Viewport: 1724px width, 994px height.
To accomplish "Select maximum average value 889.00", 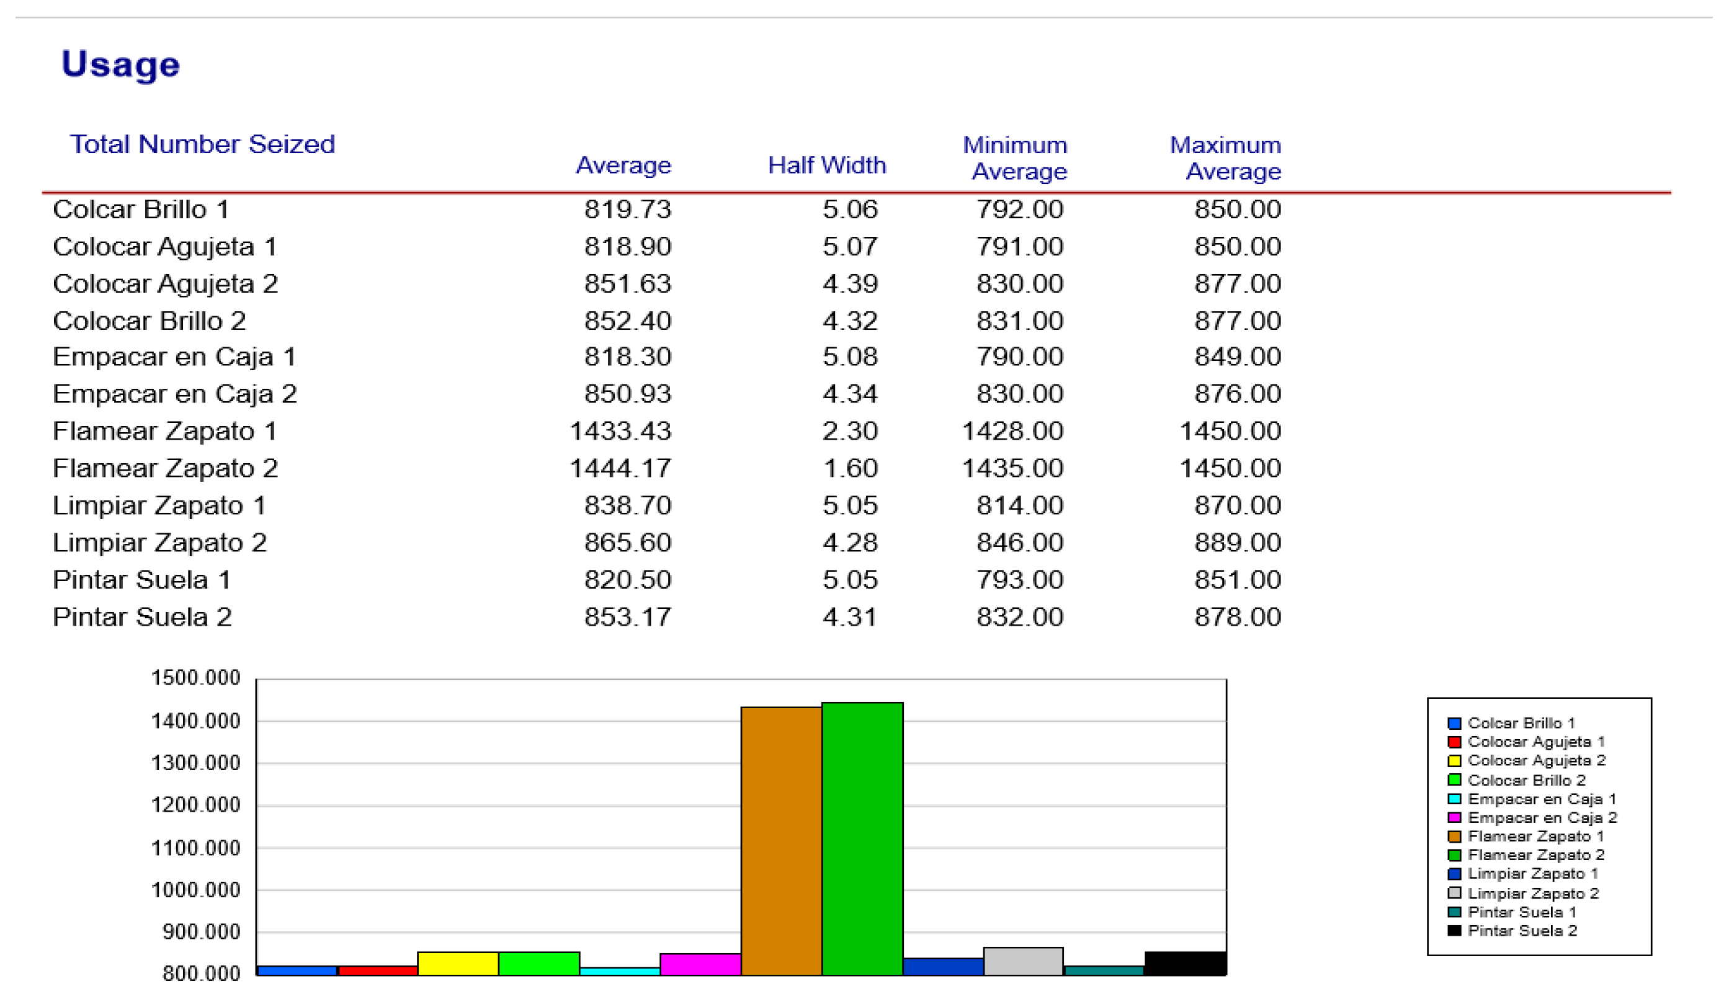I will pyautogui.click(x=1238, y=543).
